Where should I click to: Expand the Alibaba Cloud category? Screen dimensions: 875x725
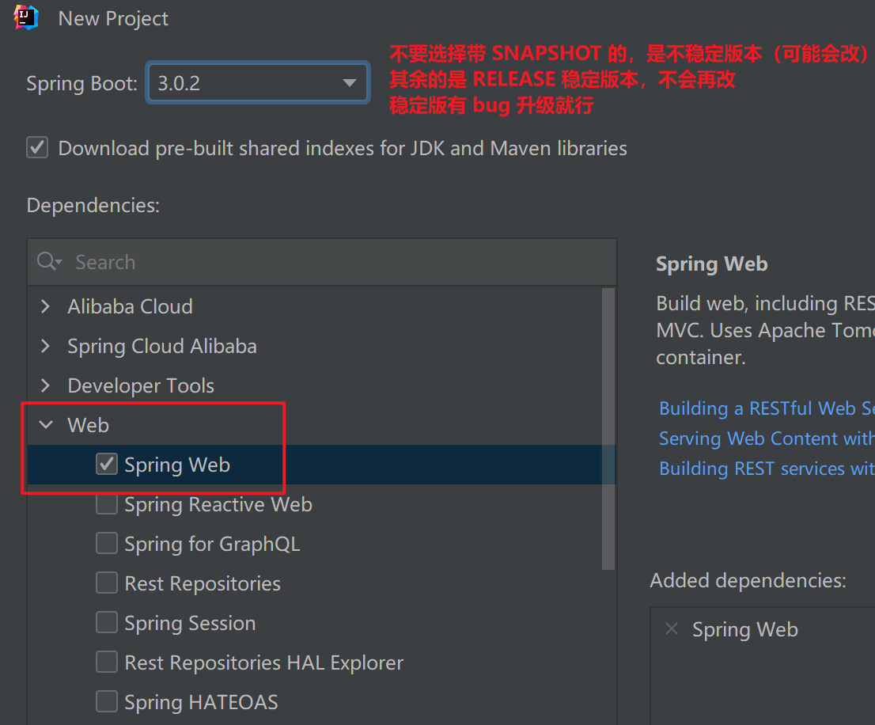click(46, 306)
